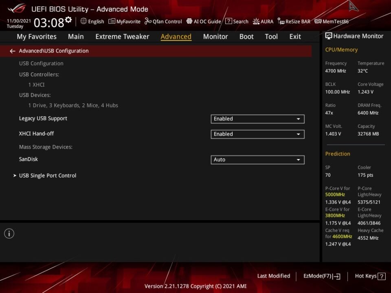Switch to the Monitor tab

215,37
